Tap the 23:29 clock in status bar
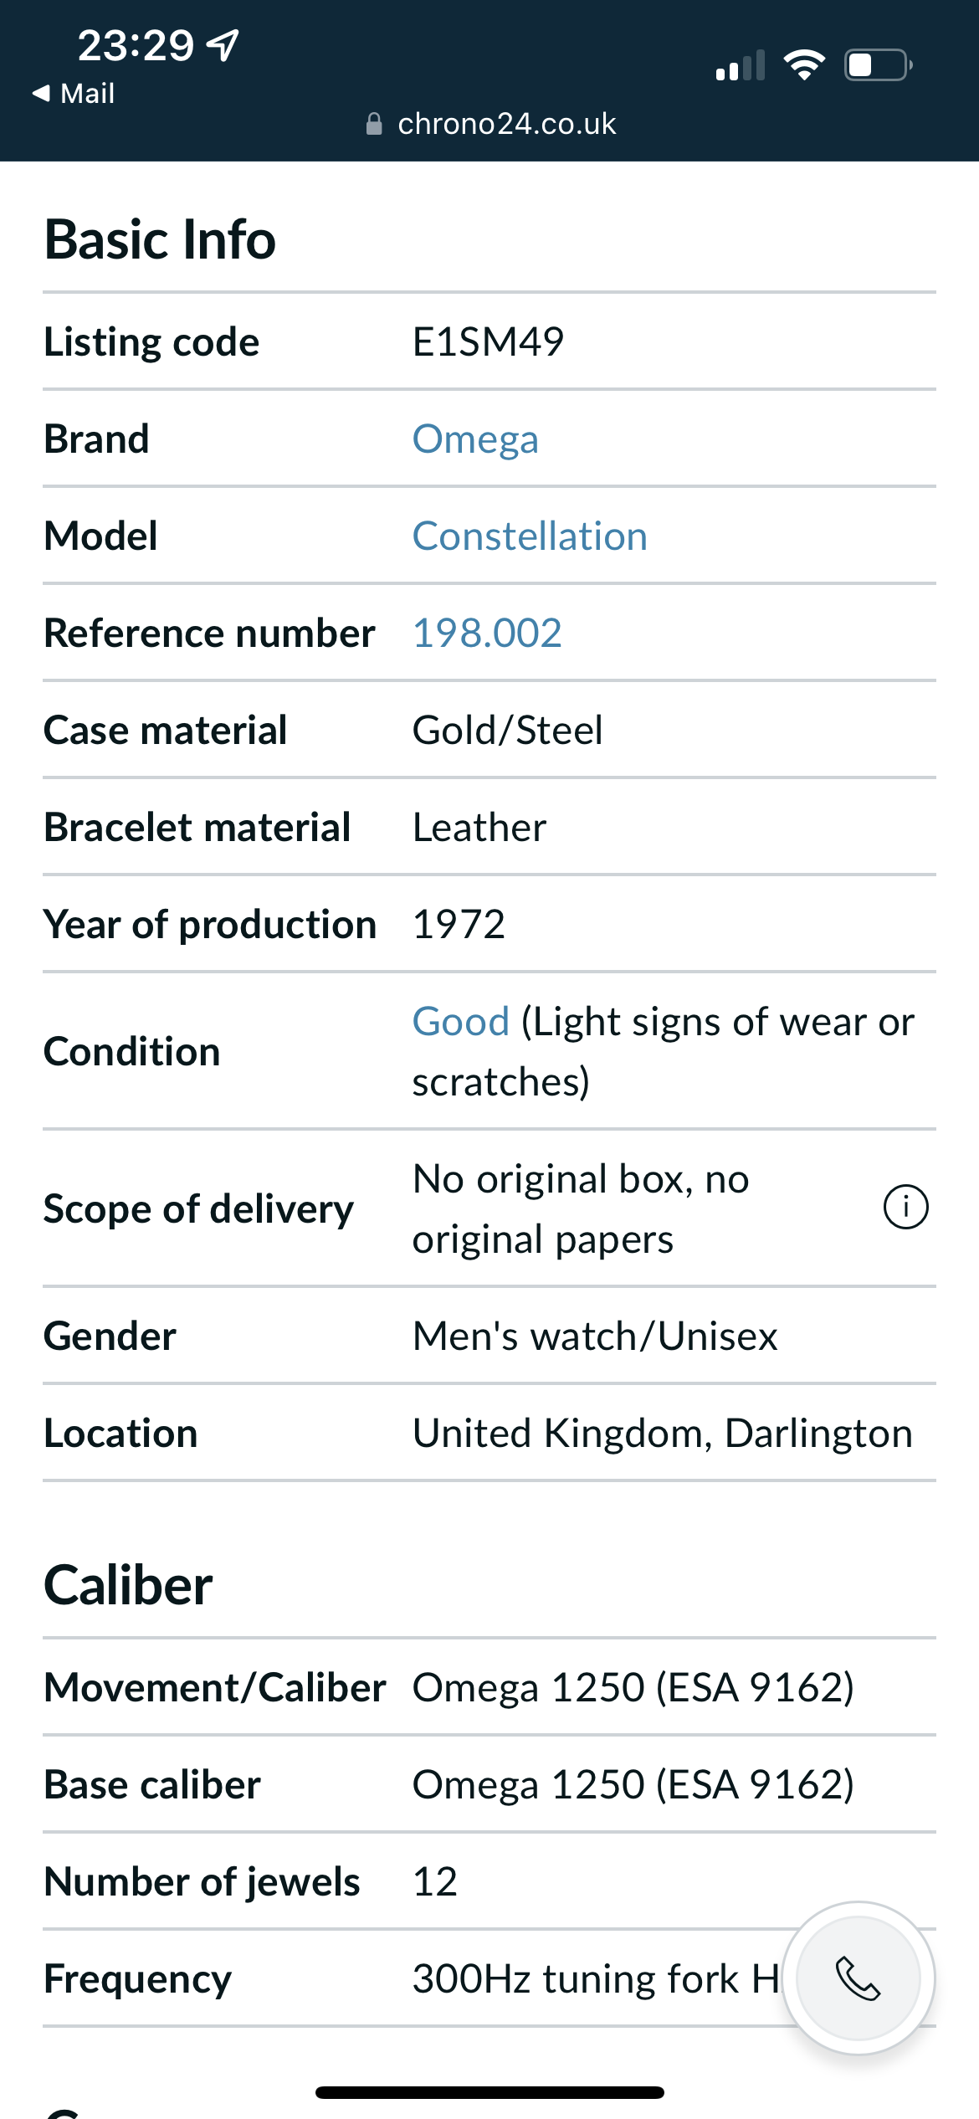Screen dimensions: 979x2119 click(x=136, y=45)
